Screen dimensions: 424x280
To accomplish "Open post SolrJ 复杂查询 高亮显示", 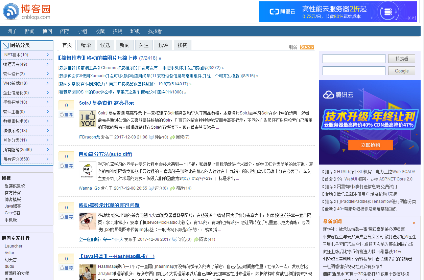I will [107, 103].
